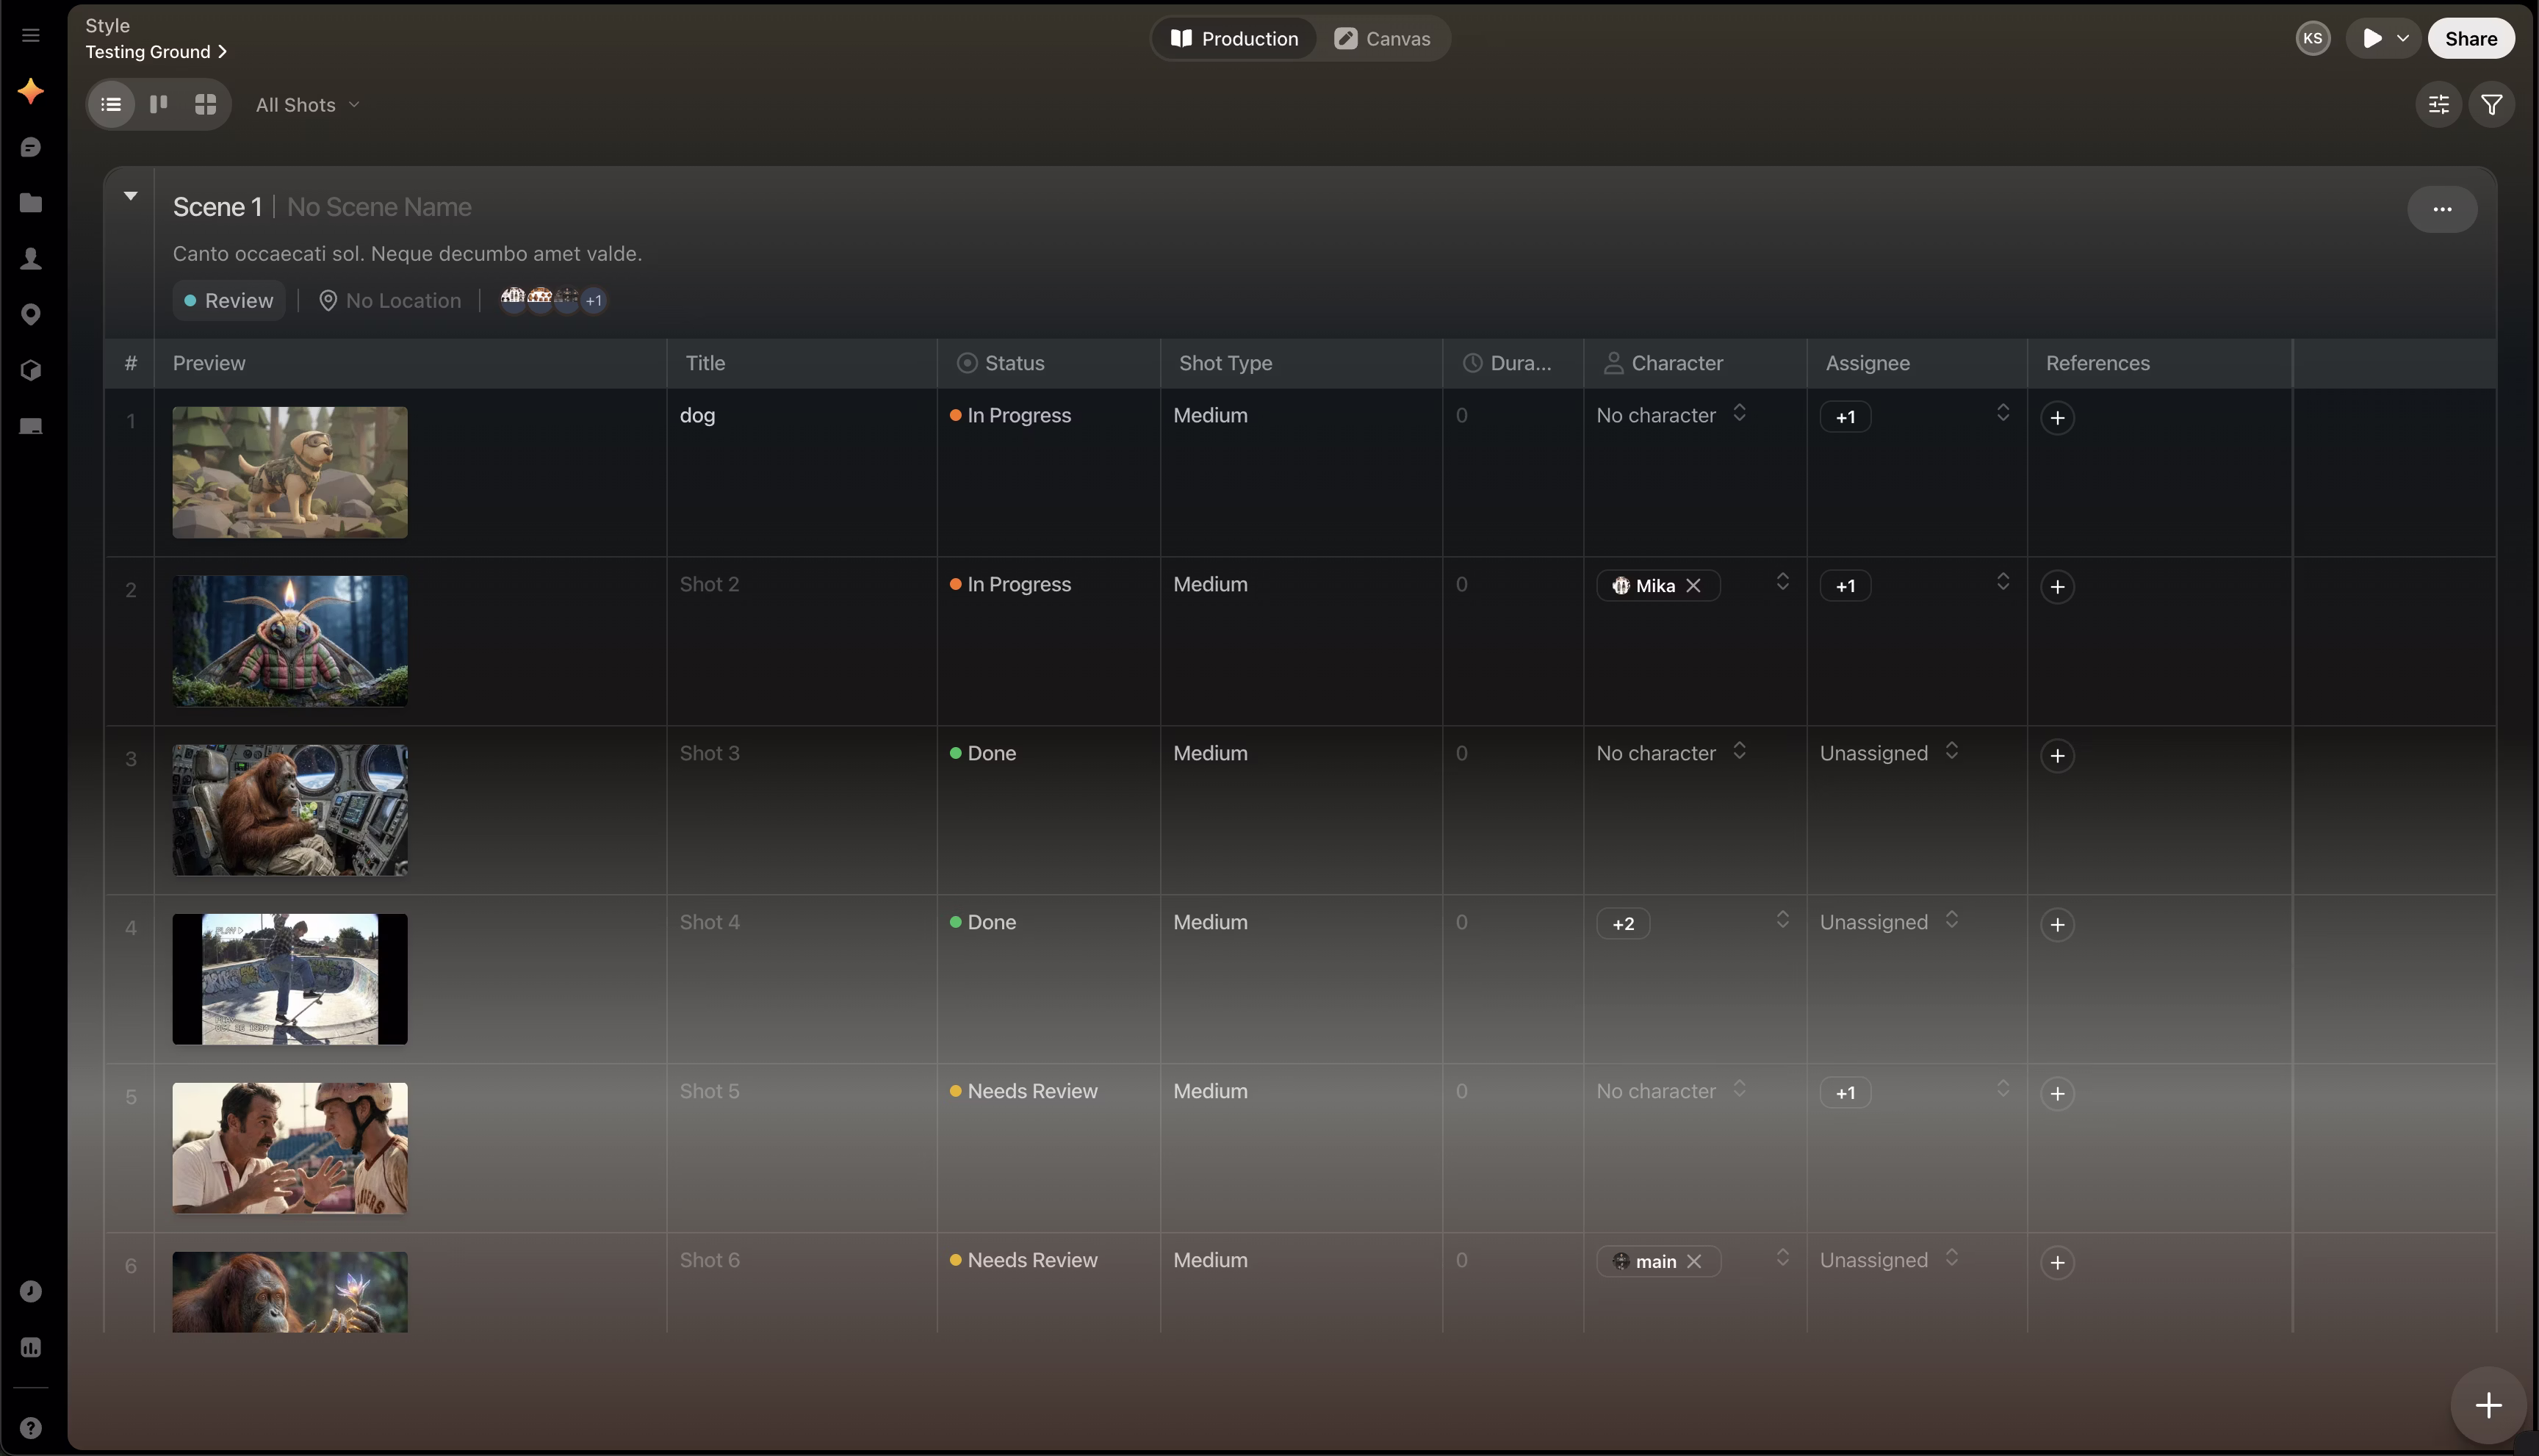The height and width of the screenshot is (1456, 2539).
Task: Change the Needs Review status of Shot 5
Action: [x=1023, y=1091]
